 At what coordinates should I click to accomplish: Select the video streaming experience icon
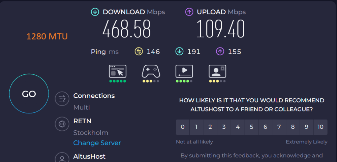(184, 71)
